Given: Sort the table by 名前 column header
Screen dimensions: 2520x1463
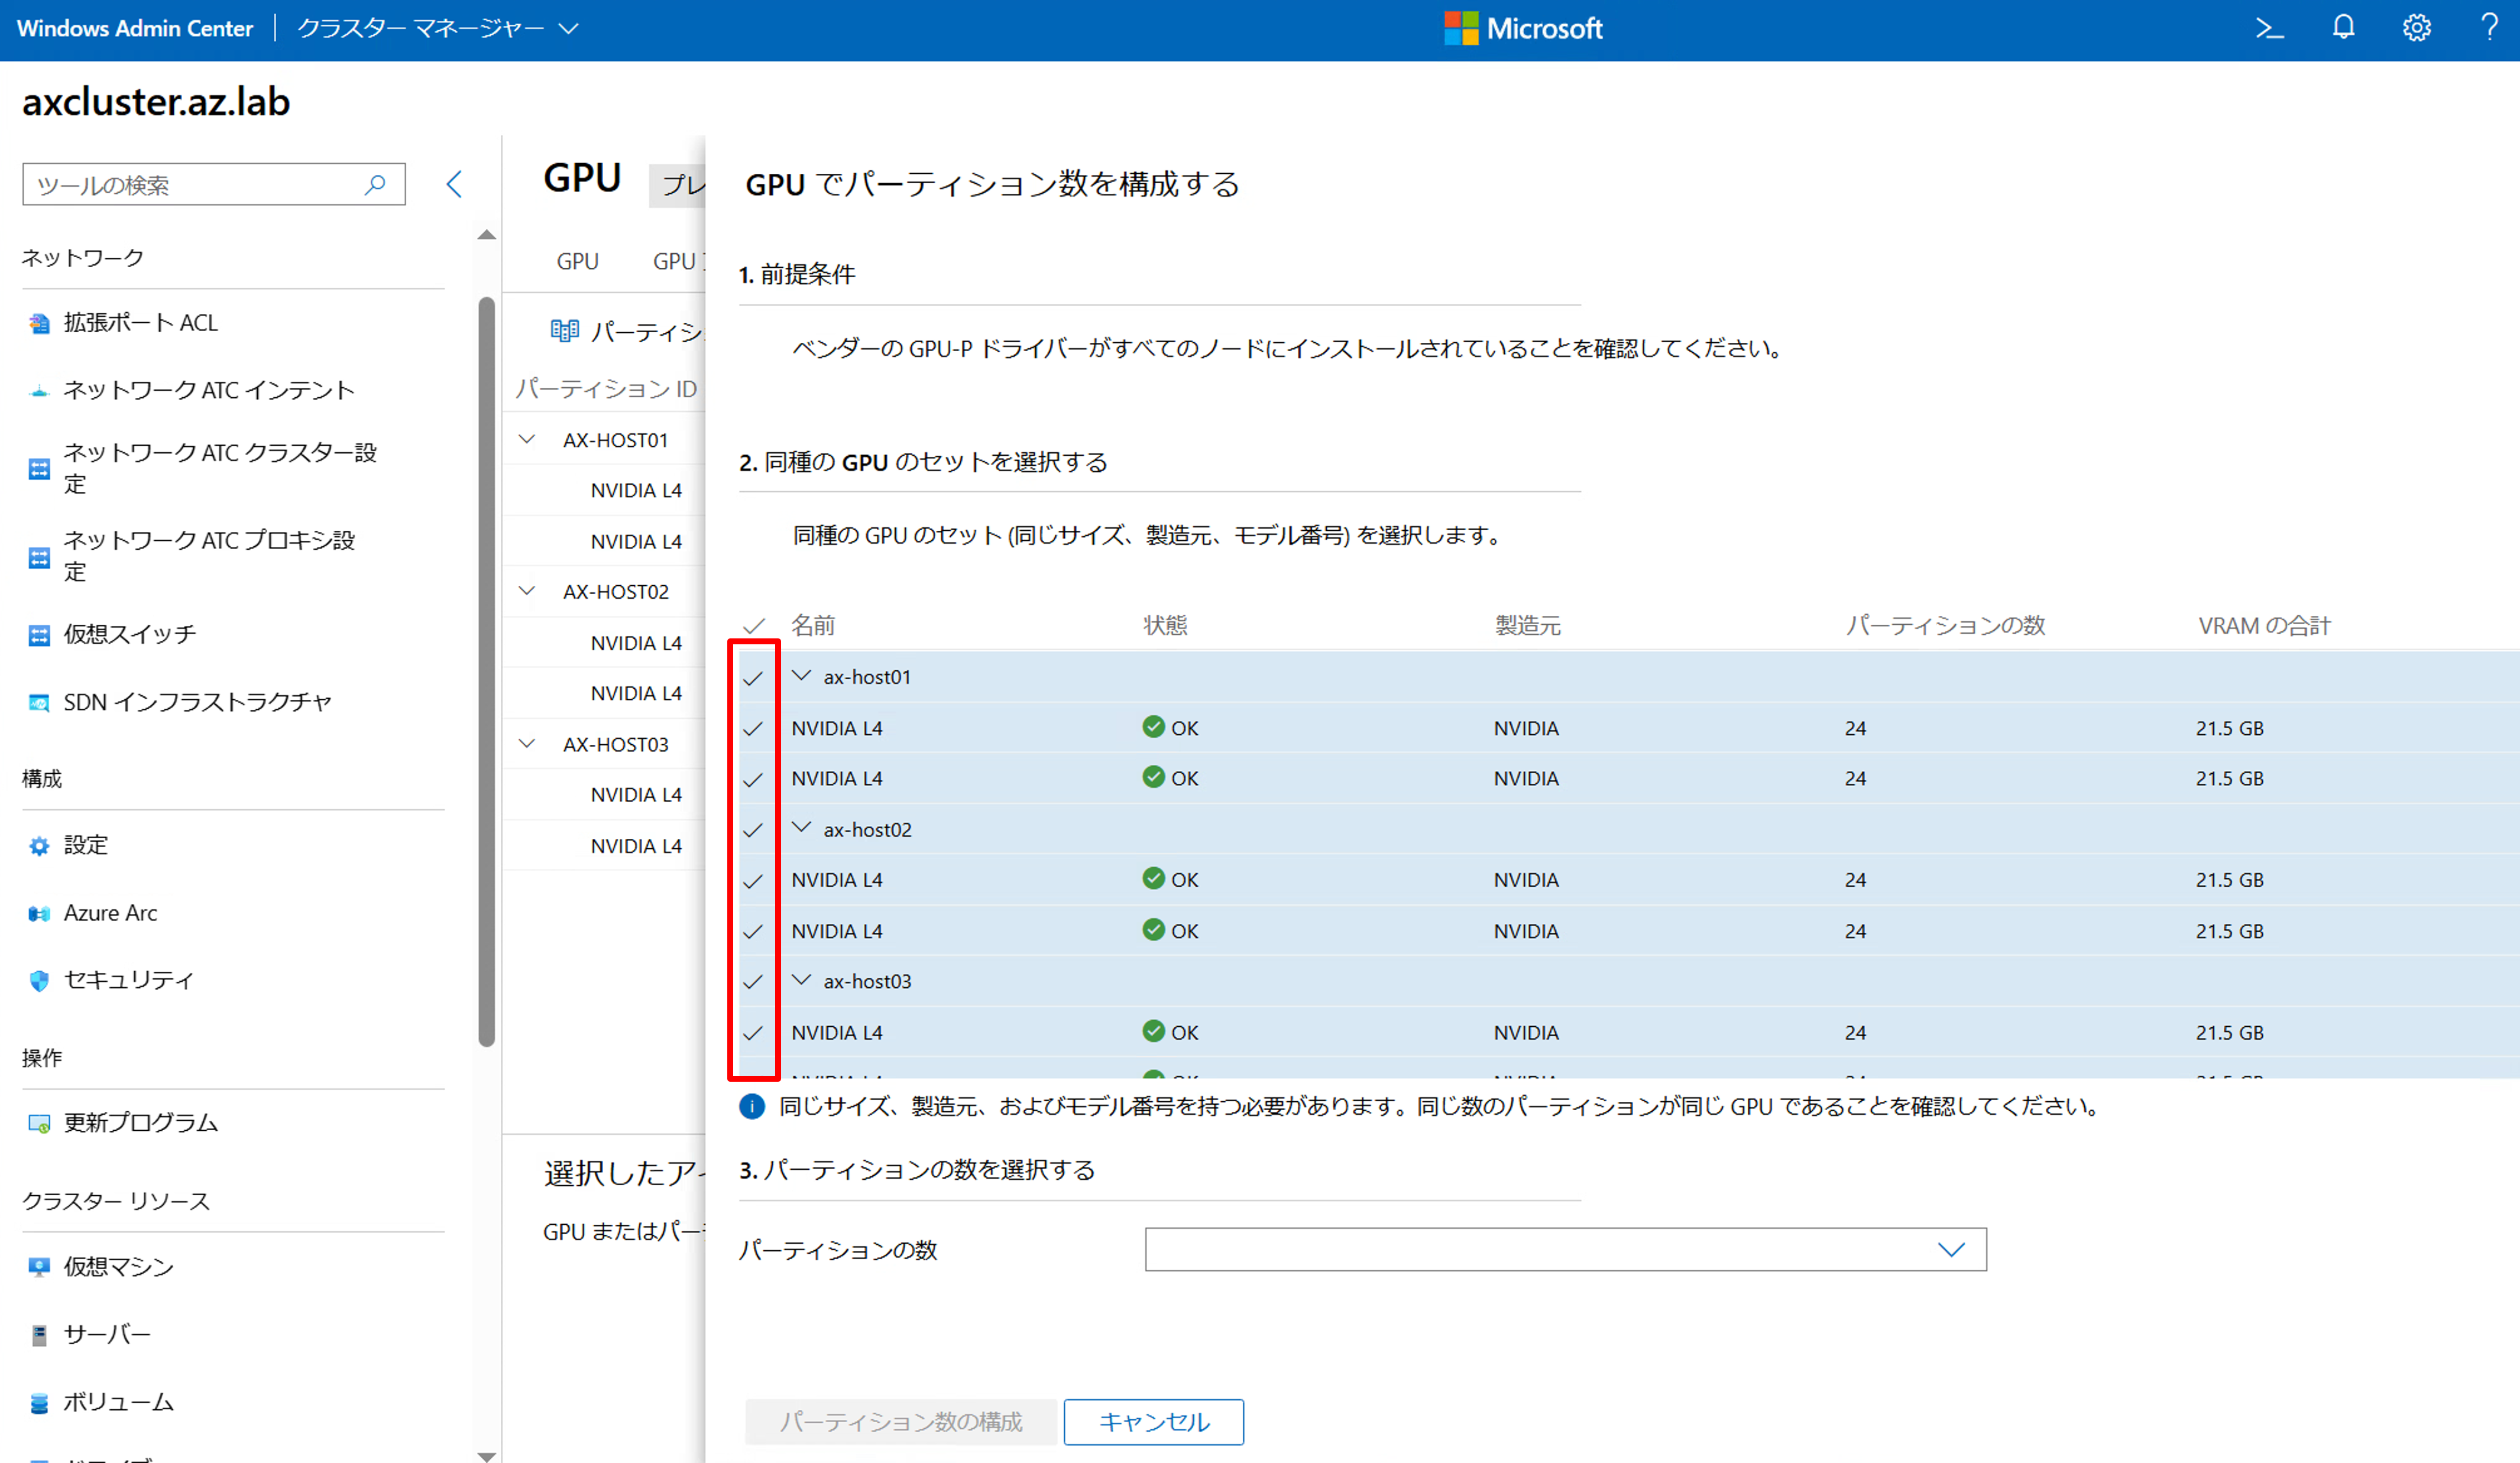Looking at the screenshot, I should click(813, 626).
